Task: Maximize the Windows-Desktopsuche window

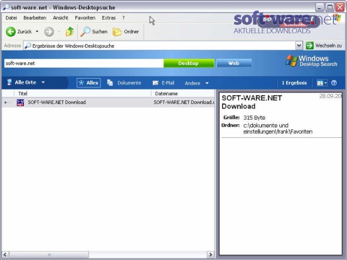Action: pyautogui.click(x=329, y=7)
